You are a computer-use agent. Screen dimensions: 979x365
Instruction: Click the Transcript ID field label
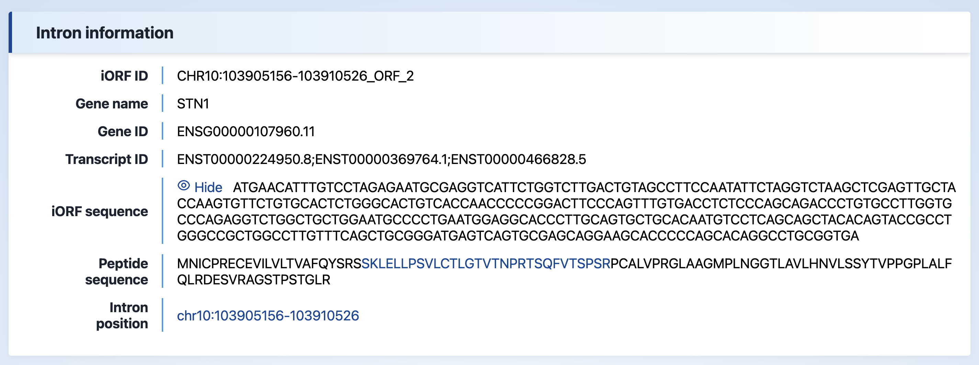(x=106, y=160)
